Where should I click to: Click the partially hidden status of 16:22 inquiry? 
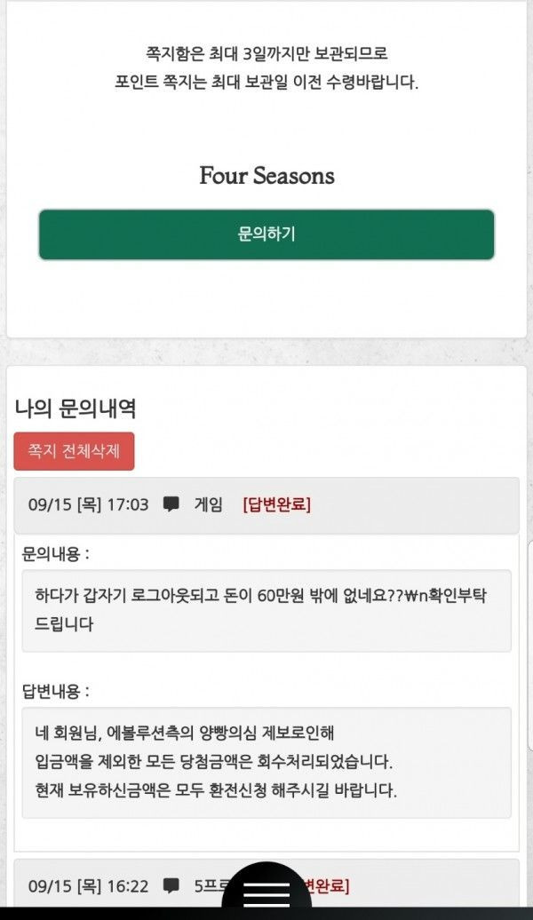[x=329, y=885]
